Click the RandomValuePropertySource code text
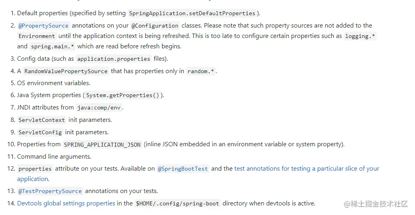The width and height of the screenshot is (415, 215). click(x=66, y=71)
